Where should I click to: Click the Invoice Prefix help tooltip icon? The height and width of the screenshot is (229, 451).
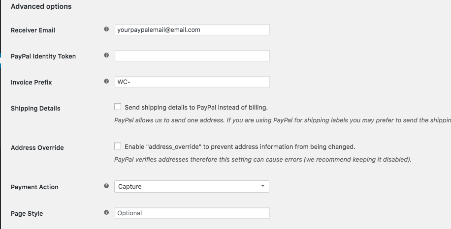tap(106, 81)
